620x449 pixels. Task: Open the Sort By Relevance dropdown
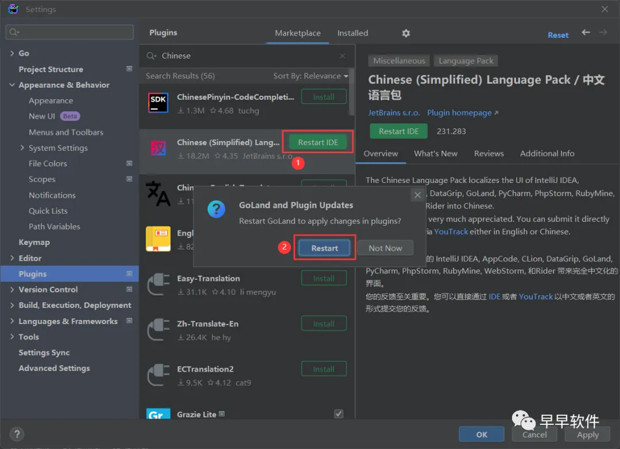click(311, 76)
